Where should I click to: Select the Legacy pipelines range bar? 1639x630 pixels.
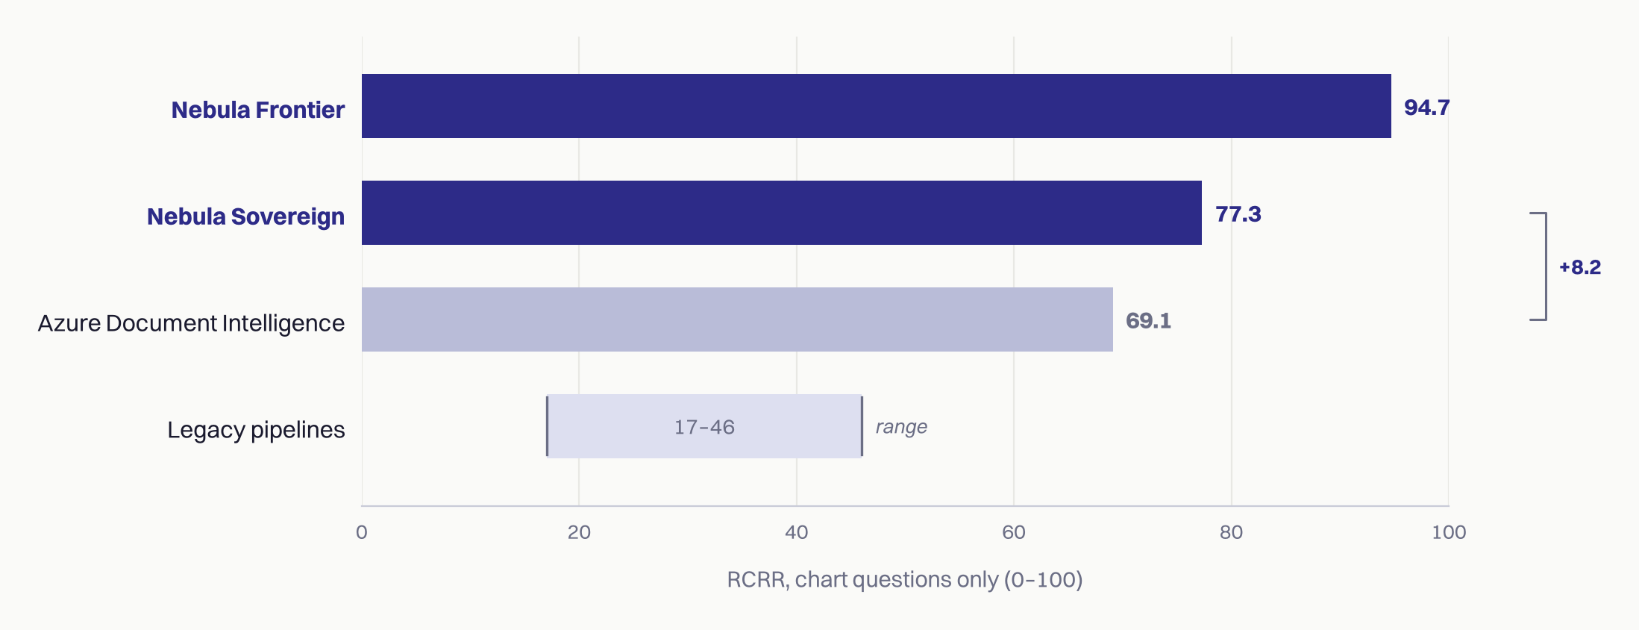tap(704, 426)
